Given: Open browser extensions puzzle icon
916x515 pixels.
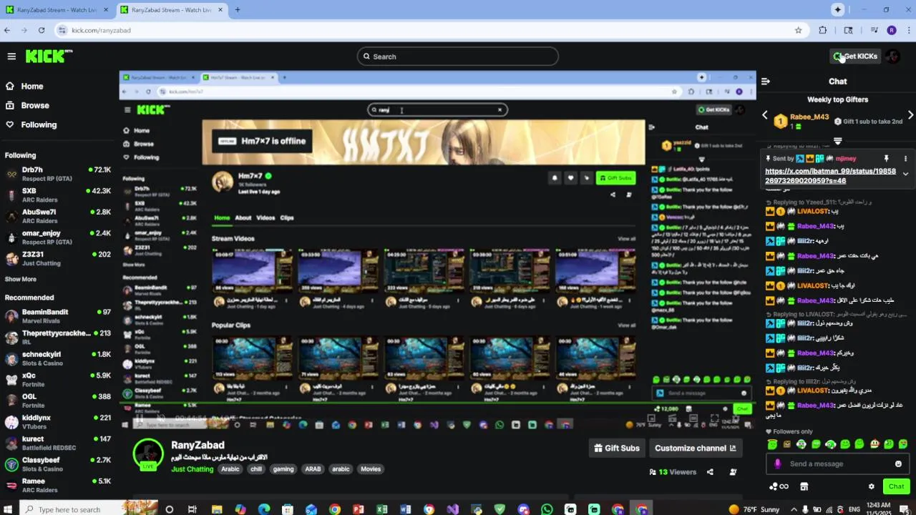Looking at the screenshot, I should pos(822,30).
